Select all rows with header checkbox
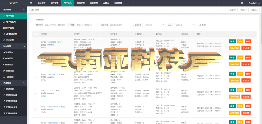 tap(35, 34)
